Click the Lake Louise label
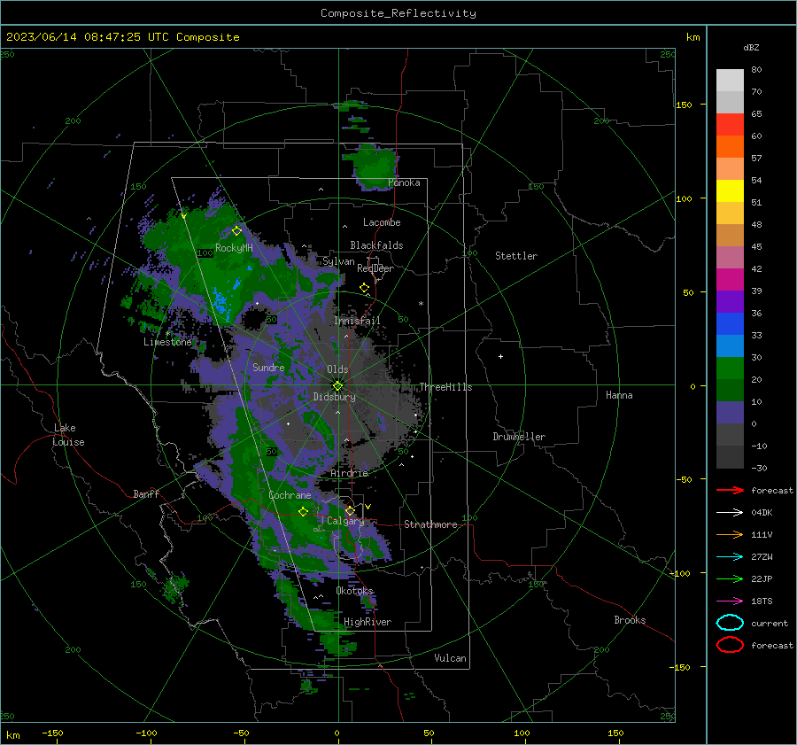This screenshot has height=745, width=797. point(68,435)
